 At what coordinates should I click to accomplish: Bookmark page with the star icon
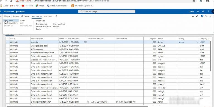coord(194,1)
